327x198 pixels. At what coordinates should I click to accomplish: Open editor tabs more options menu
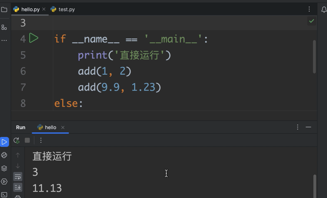(309, 9)
